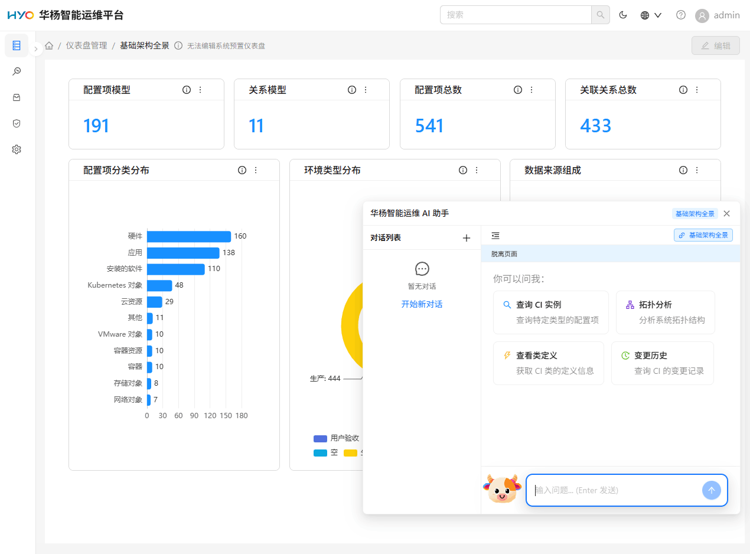This screenshot has width=750, height=554.
Task: Toggle the yellow legend swatch
Action: pos(351,453)
